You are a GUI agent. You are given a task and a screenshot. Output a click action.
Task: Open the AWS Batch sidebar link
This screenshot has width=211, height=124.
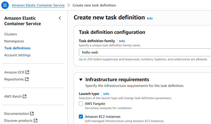click(13, 96)
